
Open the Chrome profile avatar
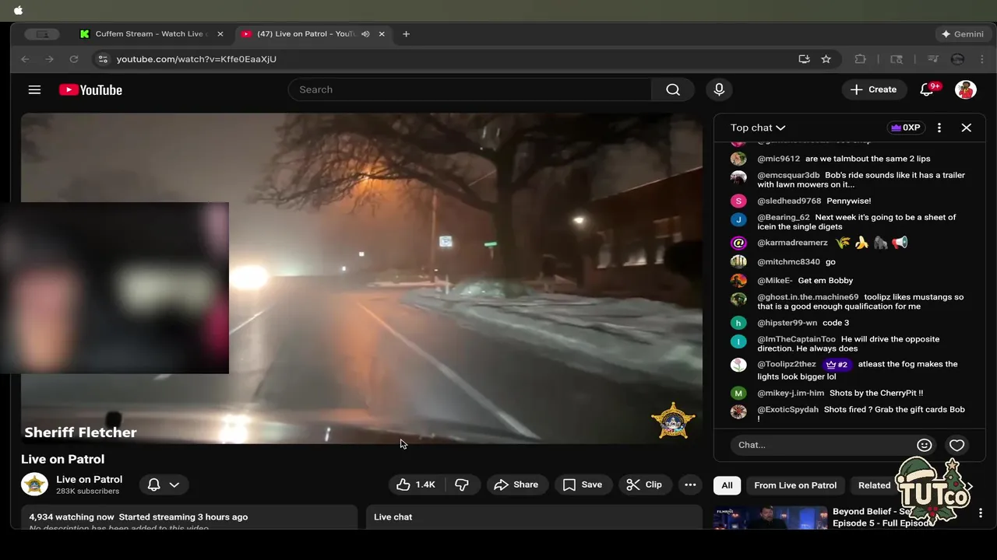click(x=958, y=59)
